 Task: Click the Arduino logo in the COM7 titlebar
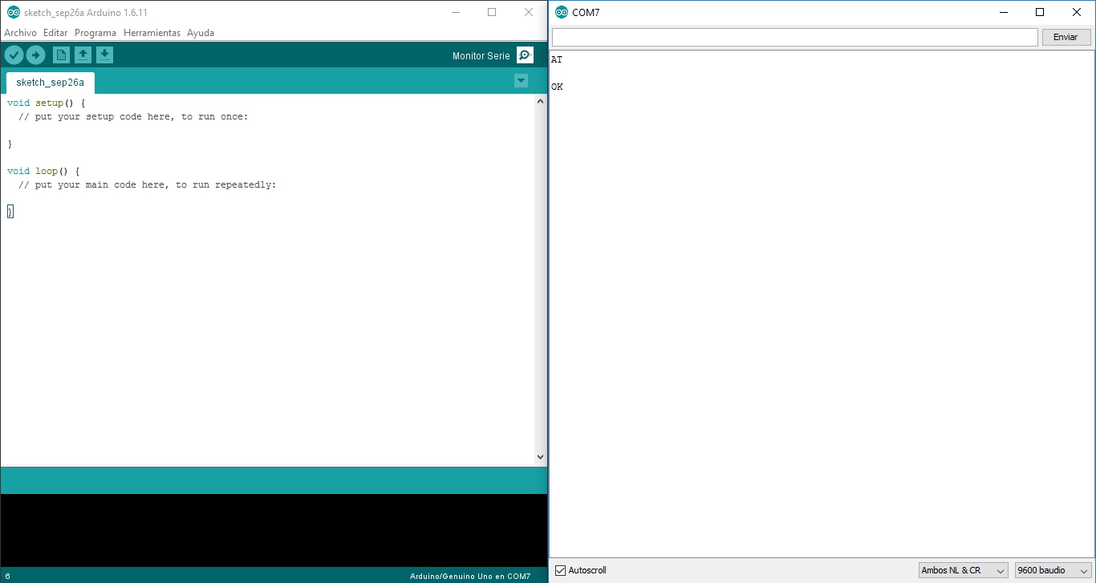pyautogui.click(x=562, y=12)
